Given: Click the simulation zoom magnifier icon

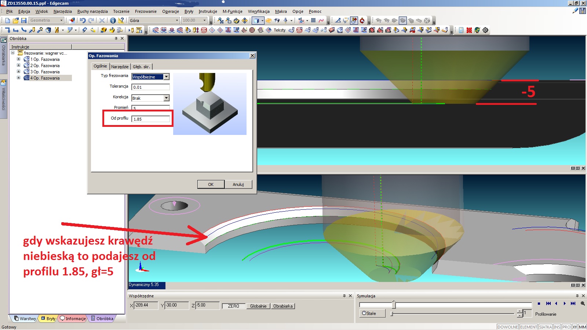Looking at the screenshot, I should click(583, 304).
